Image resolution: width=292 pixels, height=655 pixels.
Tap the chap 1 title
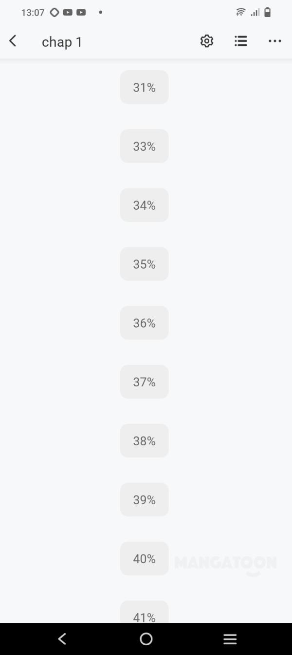click(x=62, y=42)
